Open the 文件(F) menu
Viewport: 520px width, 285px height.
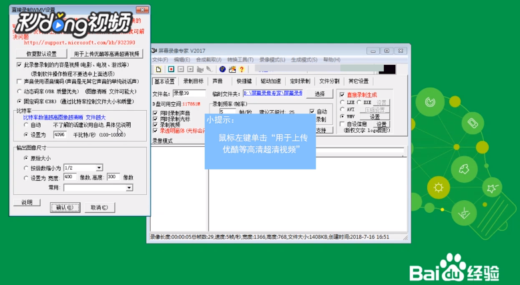click(160, 59)
